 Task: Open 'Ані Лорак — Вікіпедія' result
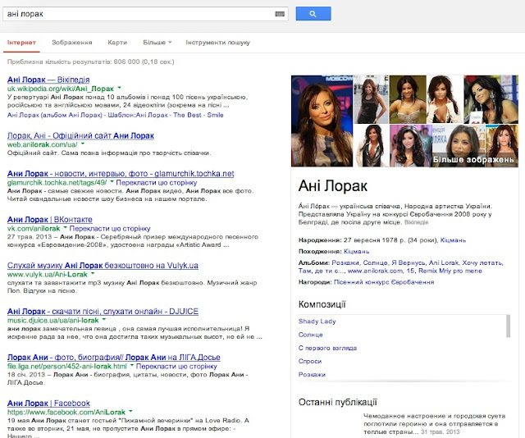point(48,80)
